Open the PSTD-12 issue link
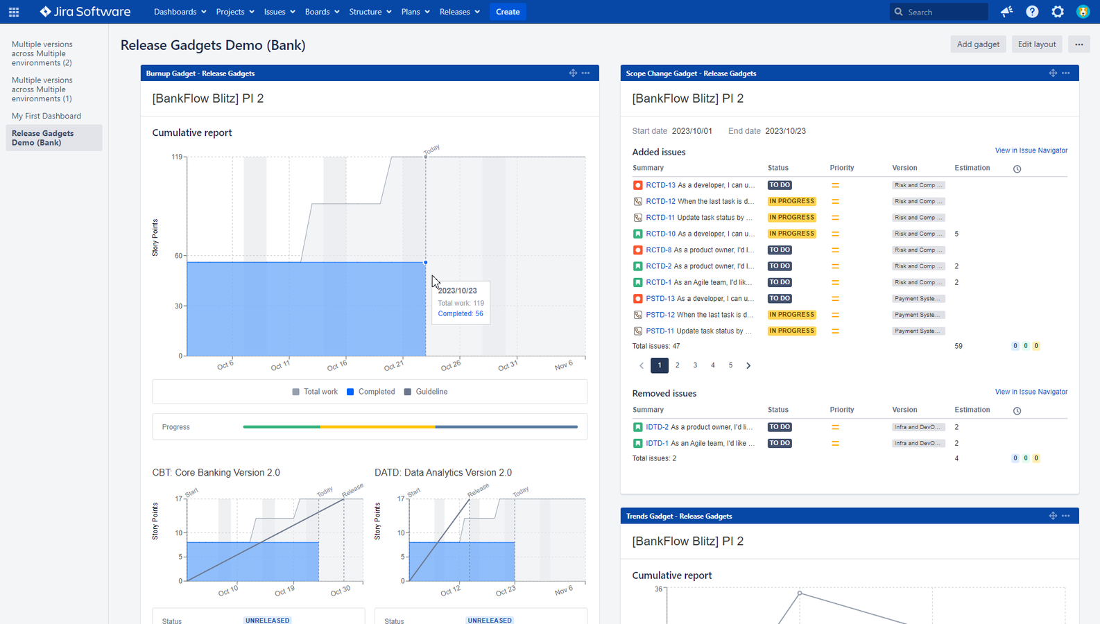 661,315
